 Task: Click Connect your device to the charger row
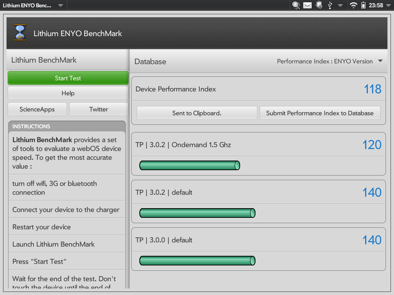tap(67, 209)
